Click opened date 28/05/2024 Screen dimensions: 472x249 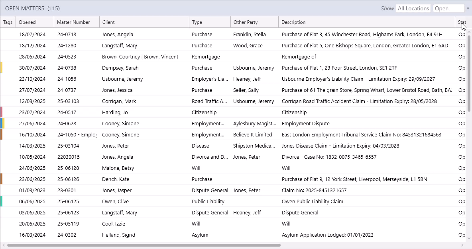[x=33, y=57]
